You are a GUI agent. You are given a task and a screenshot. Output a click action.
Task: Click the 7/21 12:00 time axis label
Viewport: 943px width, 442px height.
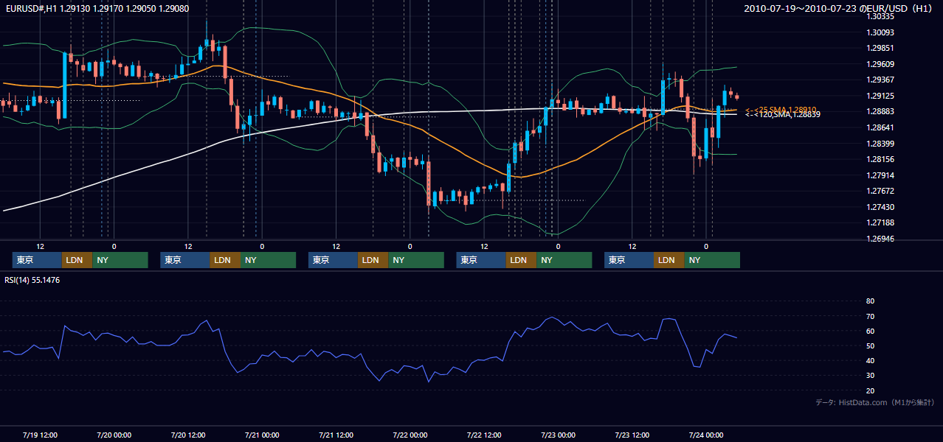336,435
